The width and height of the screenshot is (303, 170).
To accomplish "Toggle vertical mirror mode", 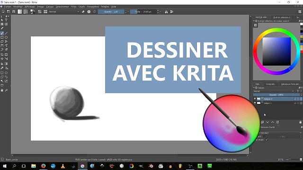I will click(172, 12).
